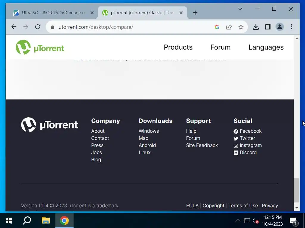Open a new browser tab
This screenshot has height=228, width=305.
point(195,13)
